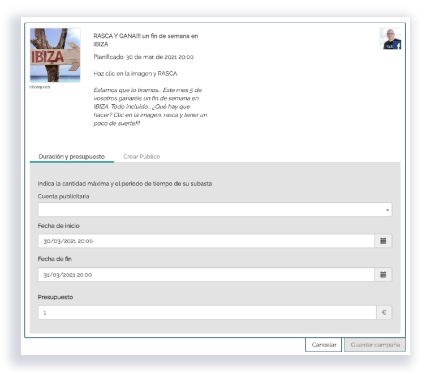
Task: Click the Fecha de inicio label
Action: coord(59,226)
